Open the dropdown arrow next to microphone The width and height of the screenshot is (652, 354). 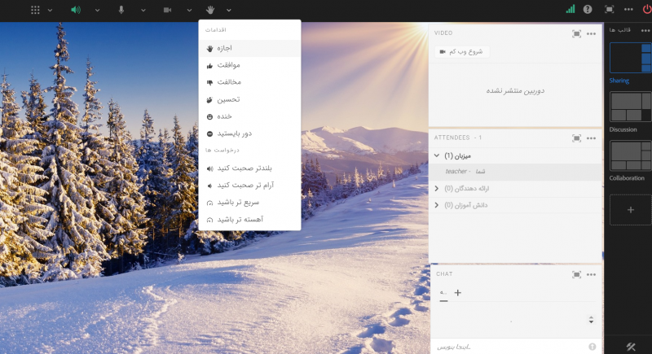(x=143, y=10)
